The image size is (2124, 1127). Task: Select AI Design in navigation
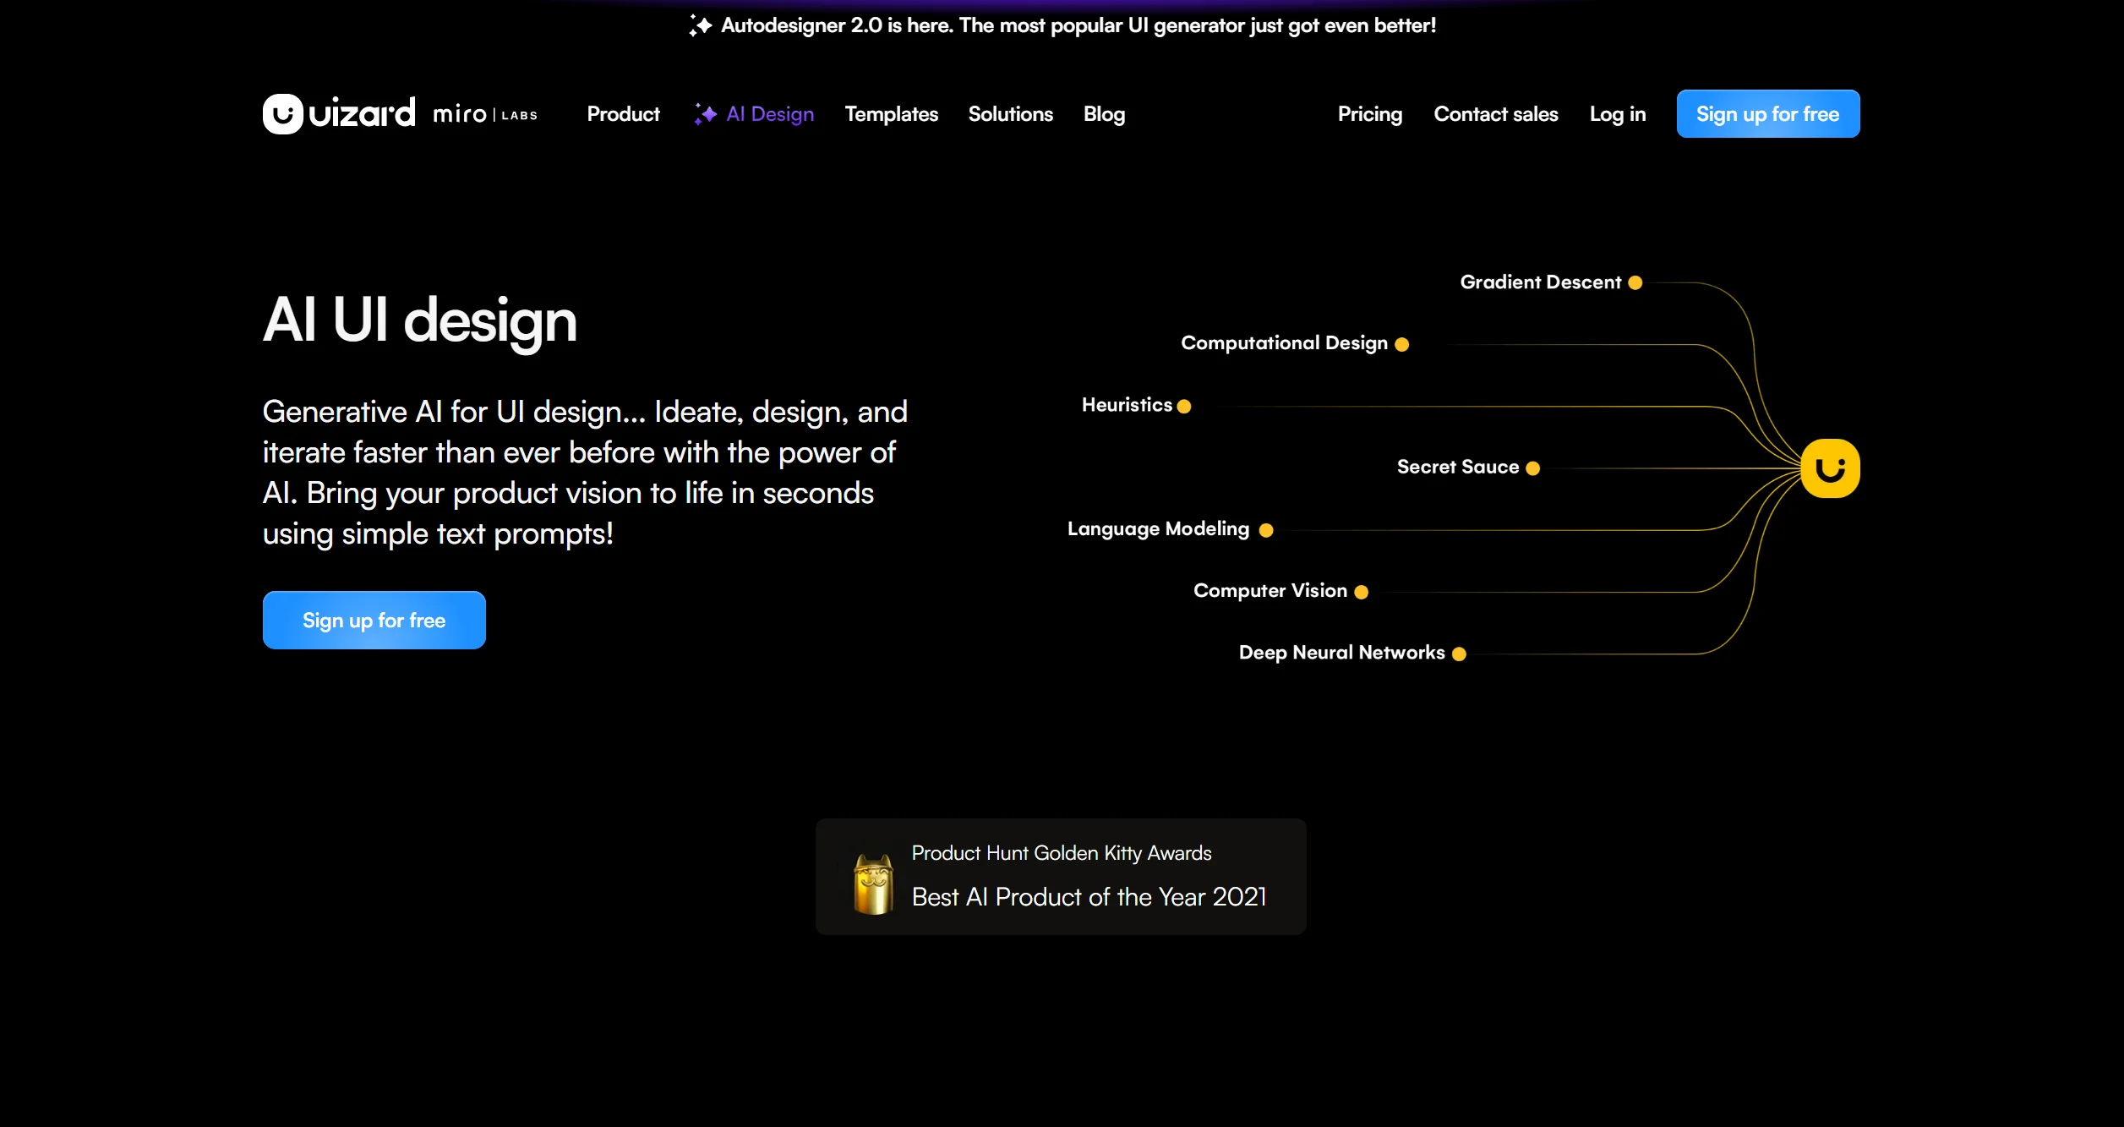point(769,114)
